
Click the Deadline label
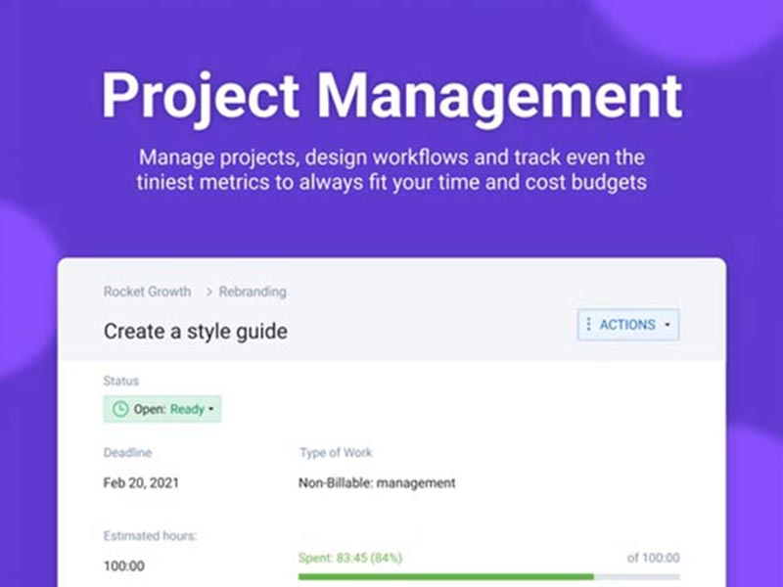click(128, 453)
